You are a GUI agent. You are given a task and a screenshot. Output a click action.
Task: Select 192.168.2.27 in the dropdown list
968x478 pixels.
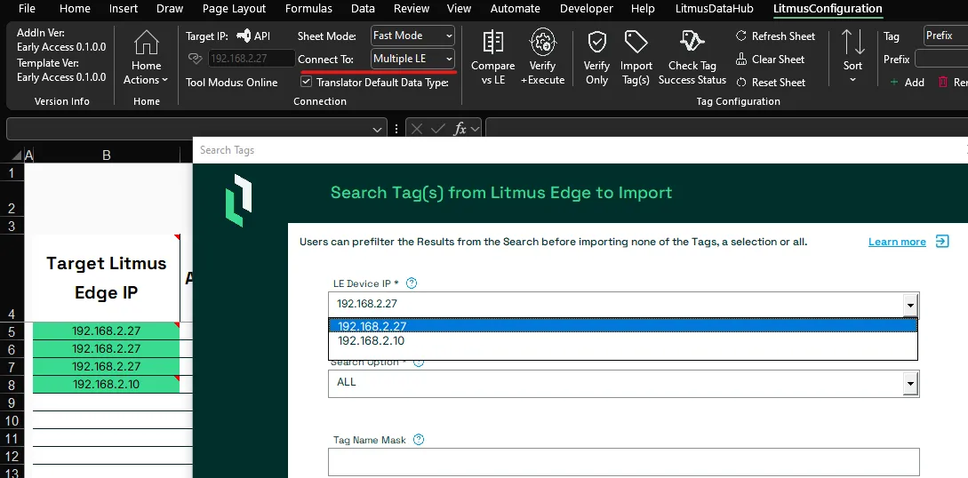(623, 326)
